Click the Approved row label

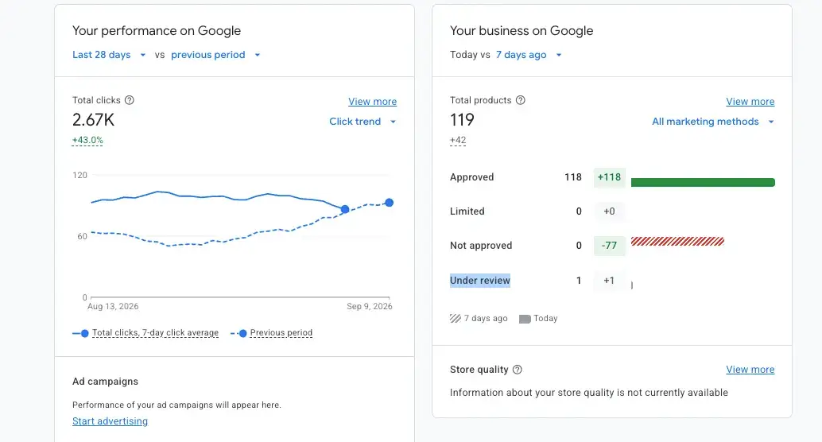(471, 177)
